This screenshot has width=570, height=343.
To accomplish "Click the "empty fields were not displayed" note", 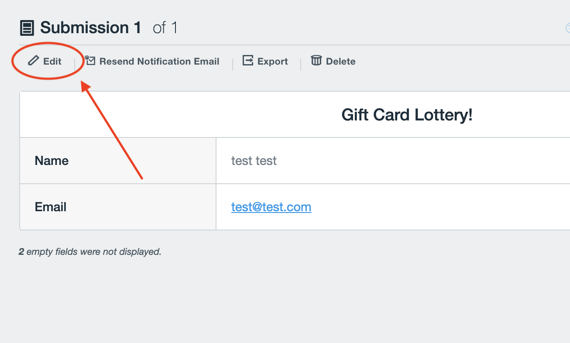I will coord(94,252).
